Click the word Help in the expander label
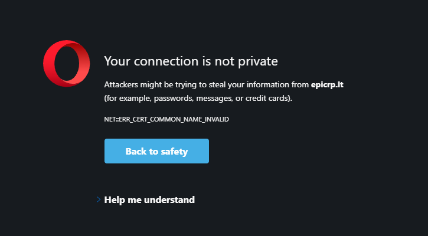 pos(113,200)
